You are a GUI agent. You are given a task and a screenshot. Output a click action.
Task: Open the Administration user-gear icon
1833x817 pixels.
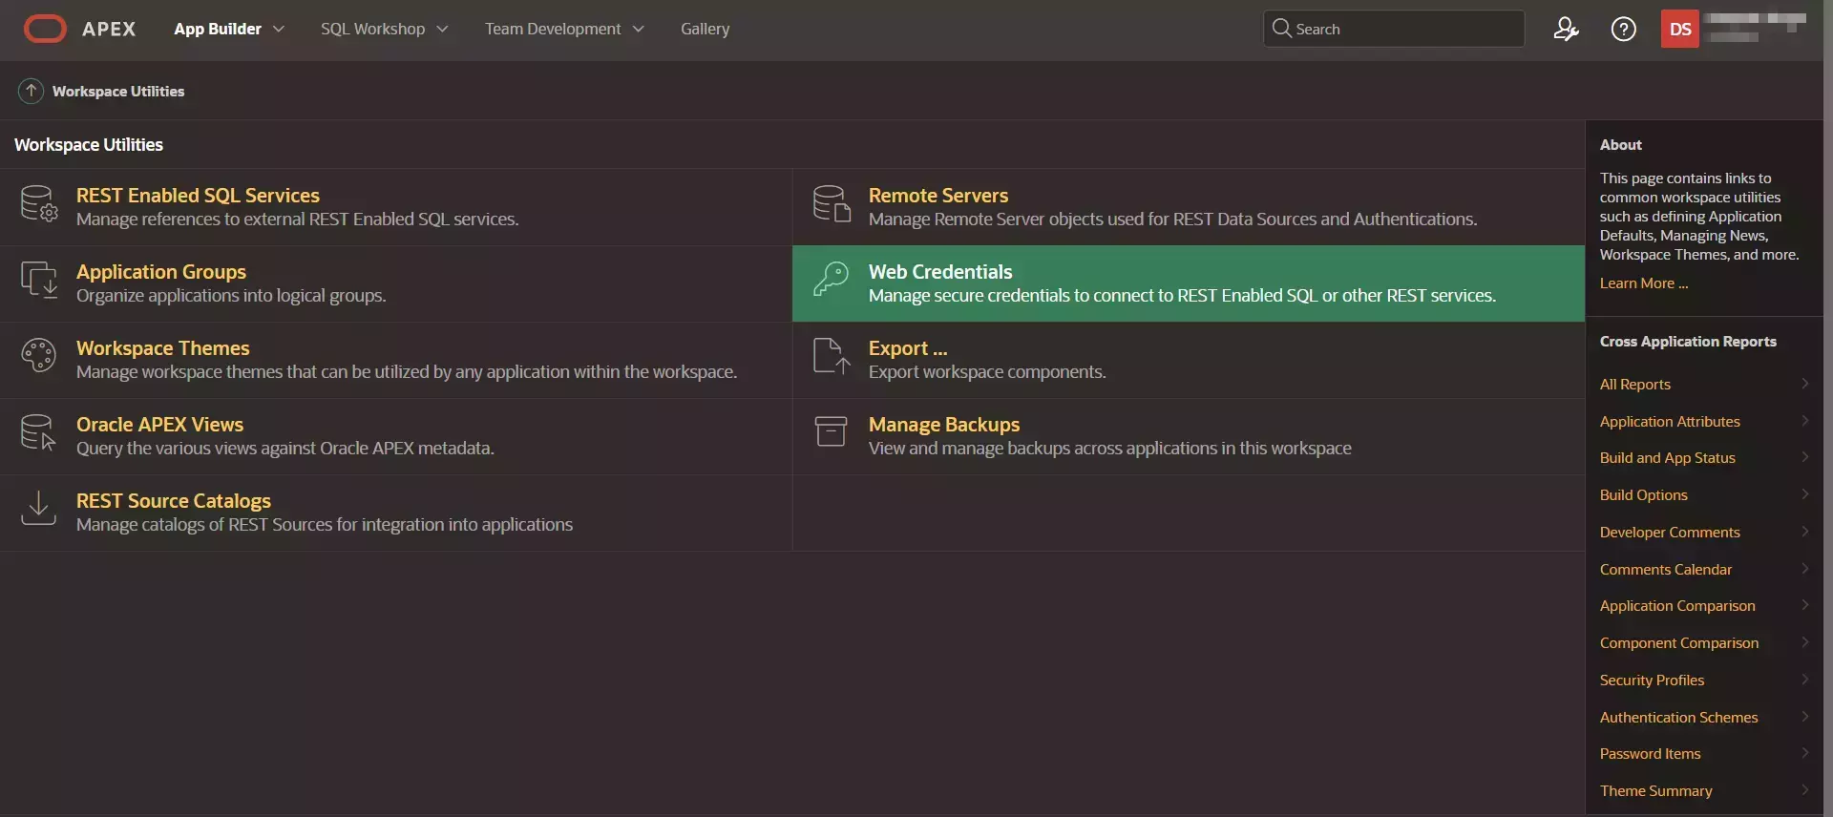click(1566, 30)
